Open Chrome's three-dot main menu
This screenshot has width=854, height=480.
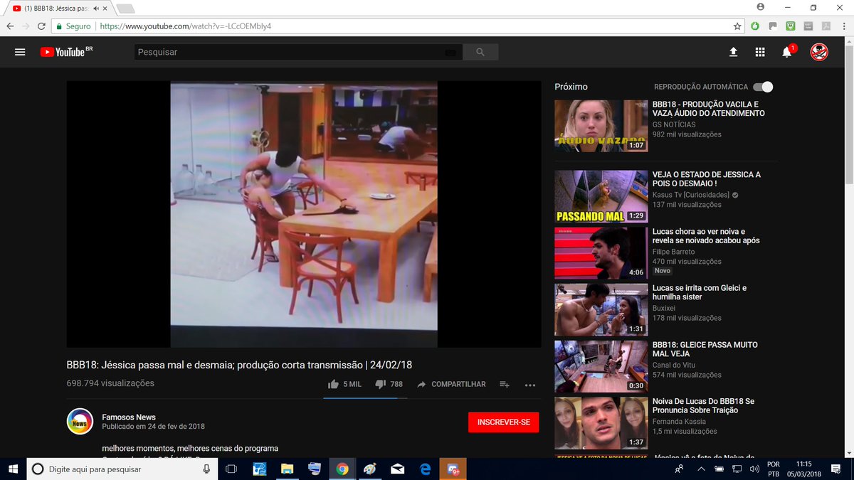(843, 26)
